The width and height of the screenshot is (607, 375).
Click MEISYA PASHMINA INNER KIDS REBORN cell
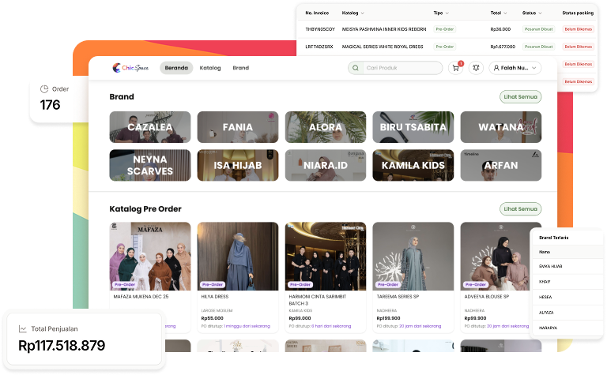(x=384, y=29)
